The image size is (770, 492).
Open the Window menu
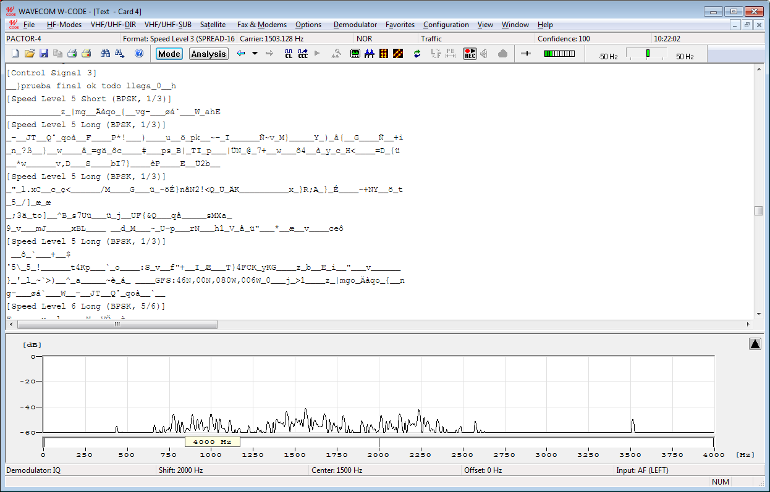(x=515, y=25)
